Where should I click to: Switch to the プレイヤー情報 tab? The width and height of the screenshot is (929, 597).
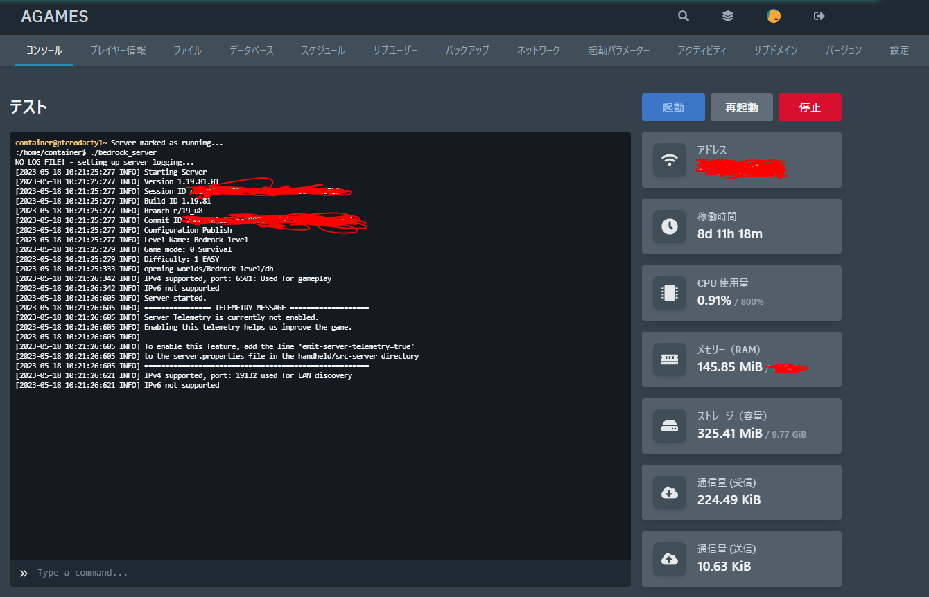(118, 50)
